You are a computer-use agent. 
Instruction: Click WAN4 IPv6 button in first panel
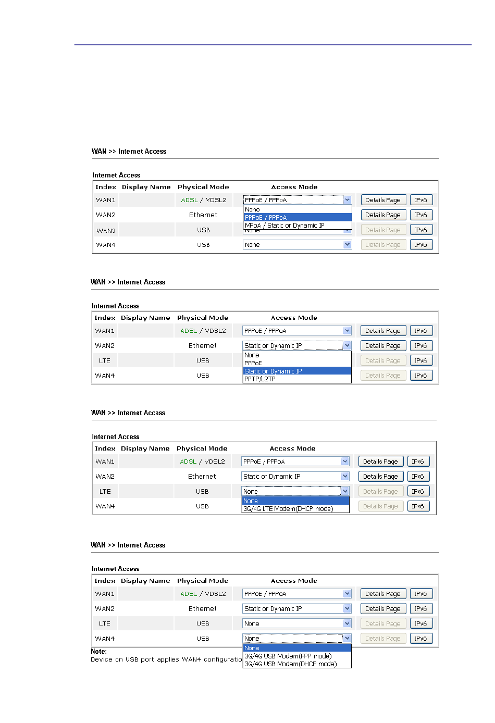(x=421, y=245)
